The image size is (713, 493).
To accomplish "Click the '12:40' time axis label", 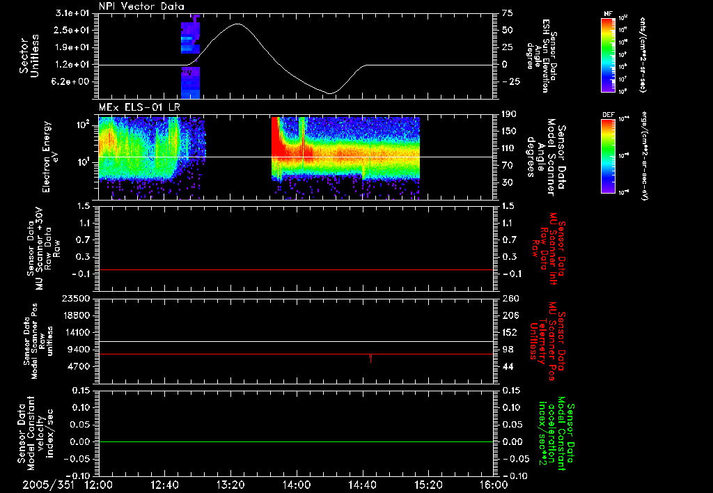I will [164, 485].
